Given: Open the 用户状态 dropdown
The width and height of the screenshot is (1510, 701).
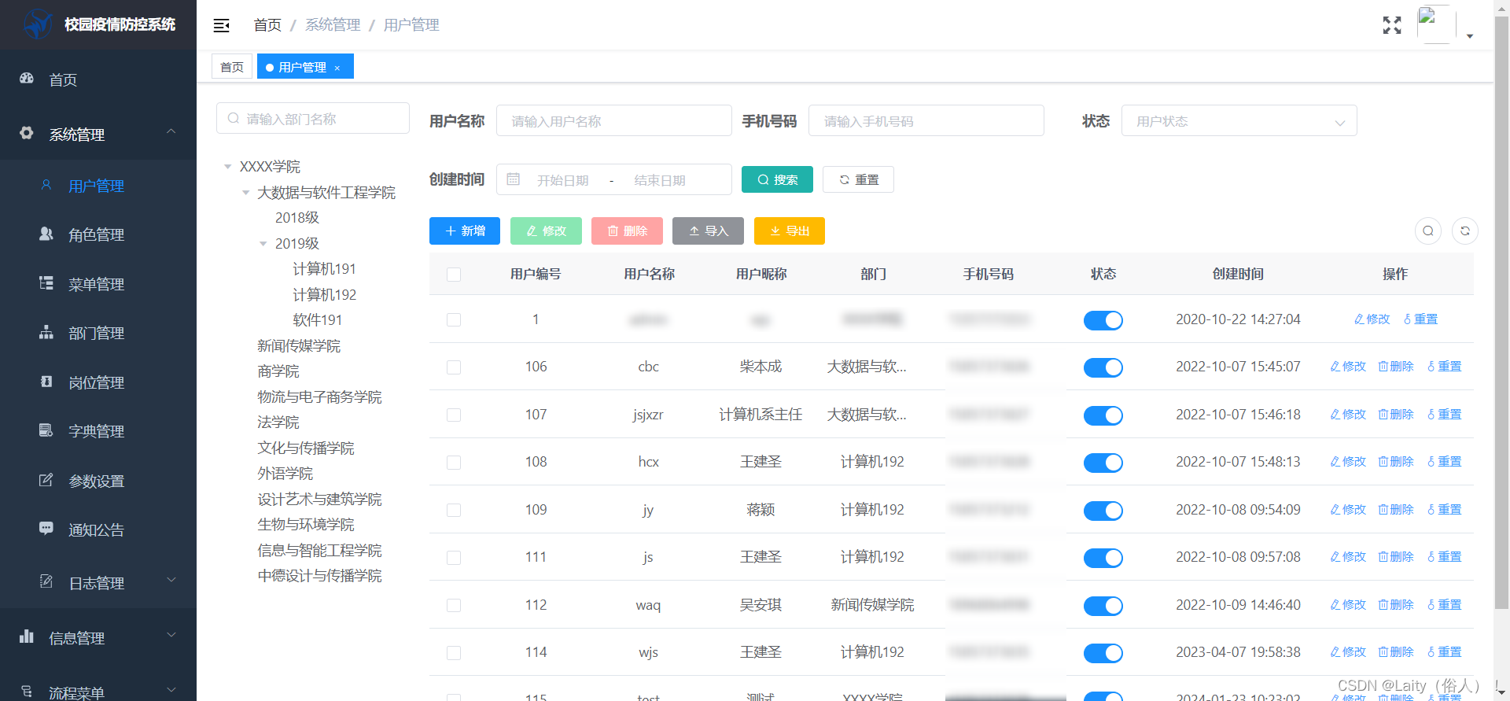Looking at the screenshot, I should point(1239,121).
